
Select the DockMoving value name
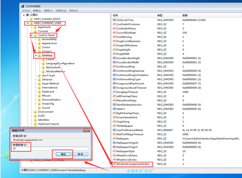(x=124, y=37)
